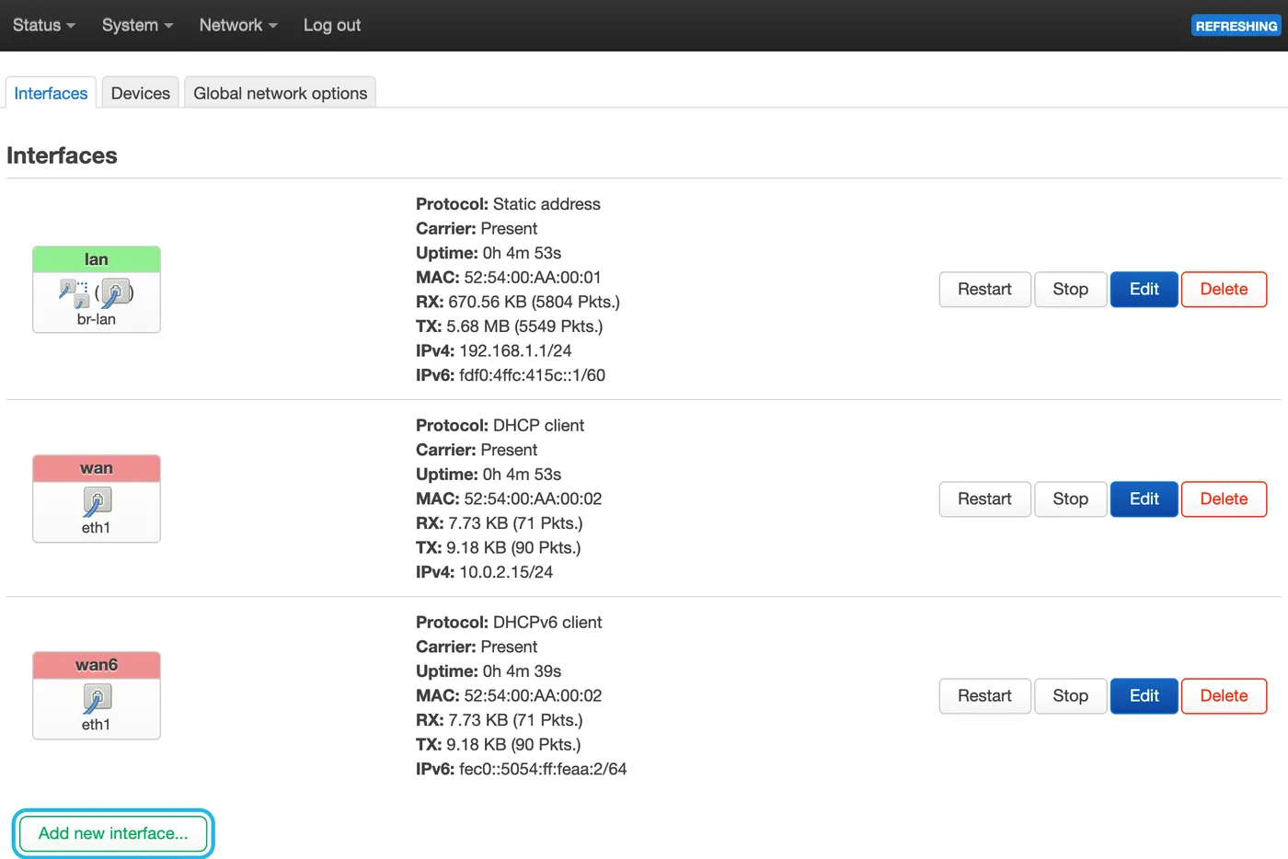
Task: Click the lan RX 670.56 KB value
Action: [x=534, y=302]
